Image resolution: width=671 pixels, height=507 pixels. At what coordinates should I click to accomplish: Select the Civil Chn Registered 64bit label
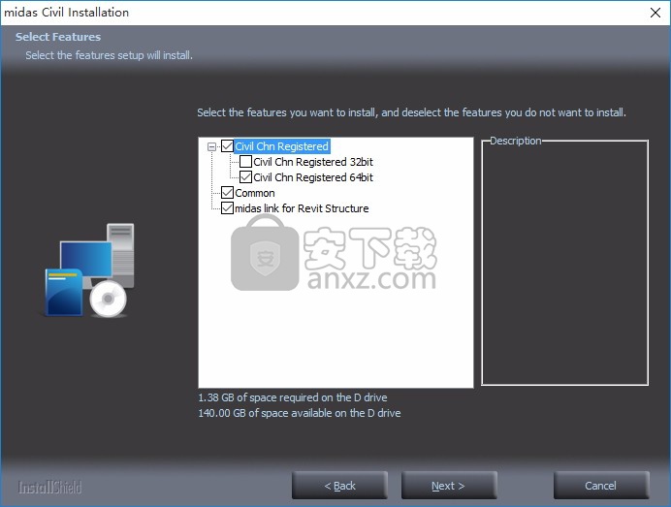click(313, 177)
